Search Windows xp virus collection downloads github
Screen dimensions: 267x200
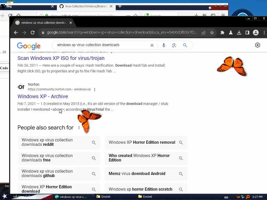tap(59, 174)
